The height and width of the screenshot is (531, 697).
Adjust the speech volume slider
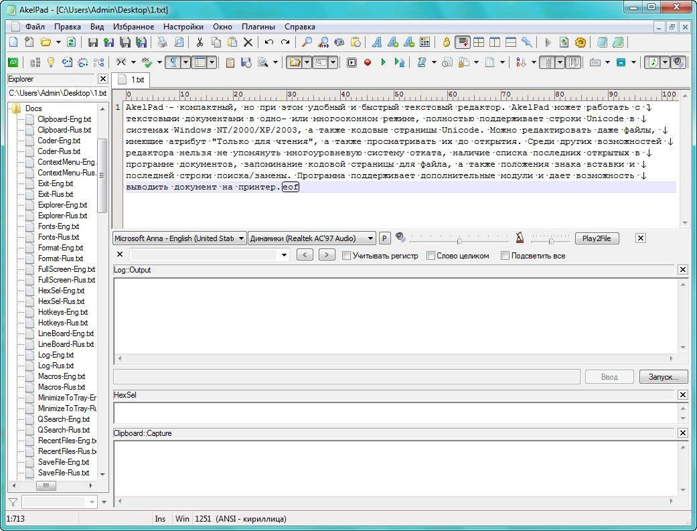[x=459, y=240]
